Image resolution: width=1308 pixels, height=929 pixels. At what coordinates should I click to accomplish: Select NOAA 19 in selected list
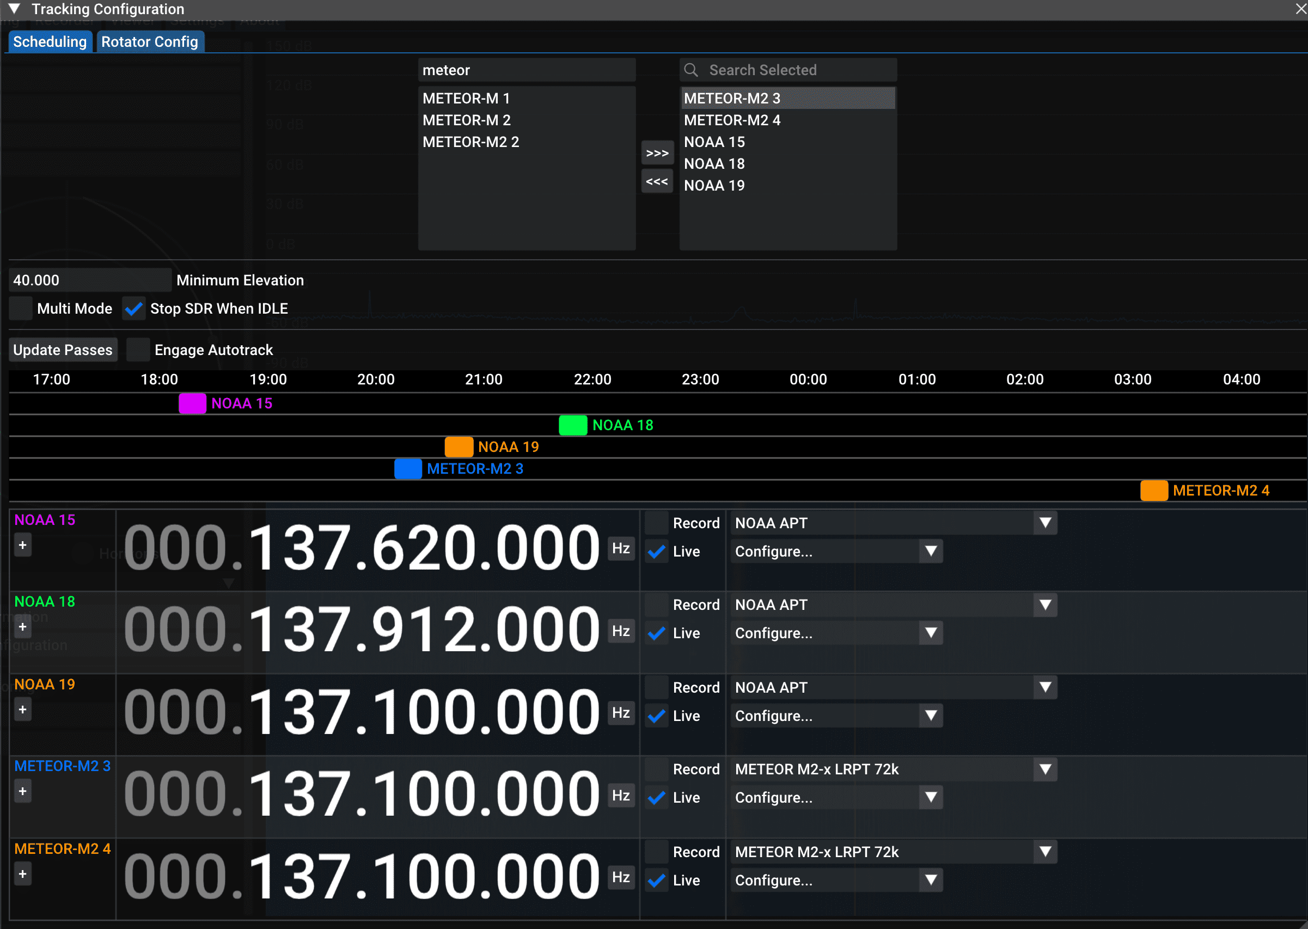[x=788, y=185]
